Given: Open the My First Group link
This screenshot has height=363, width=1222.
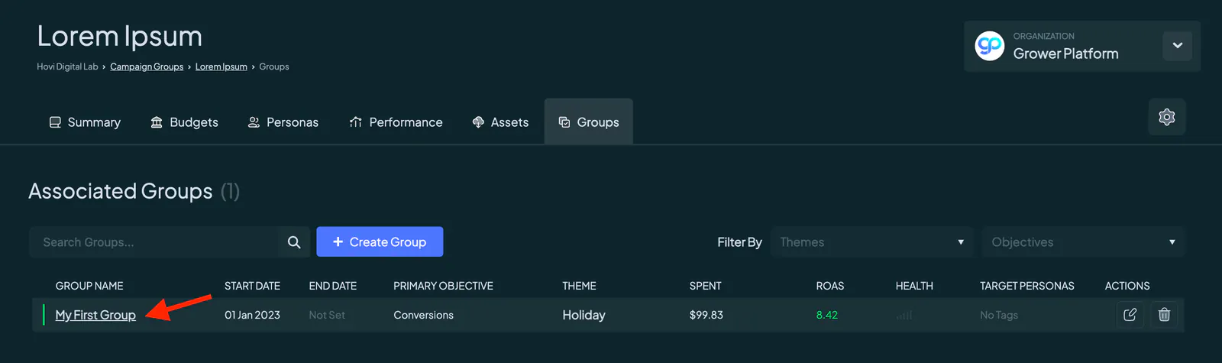Looking at the screenshot, I should click(95, 315).
